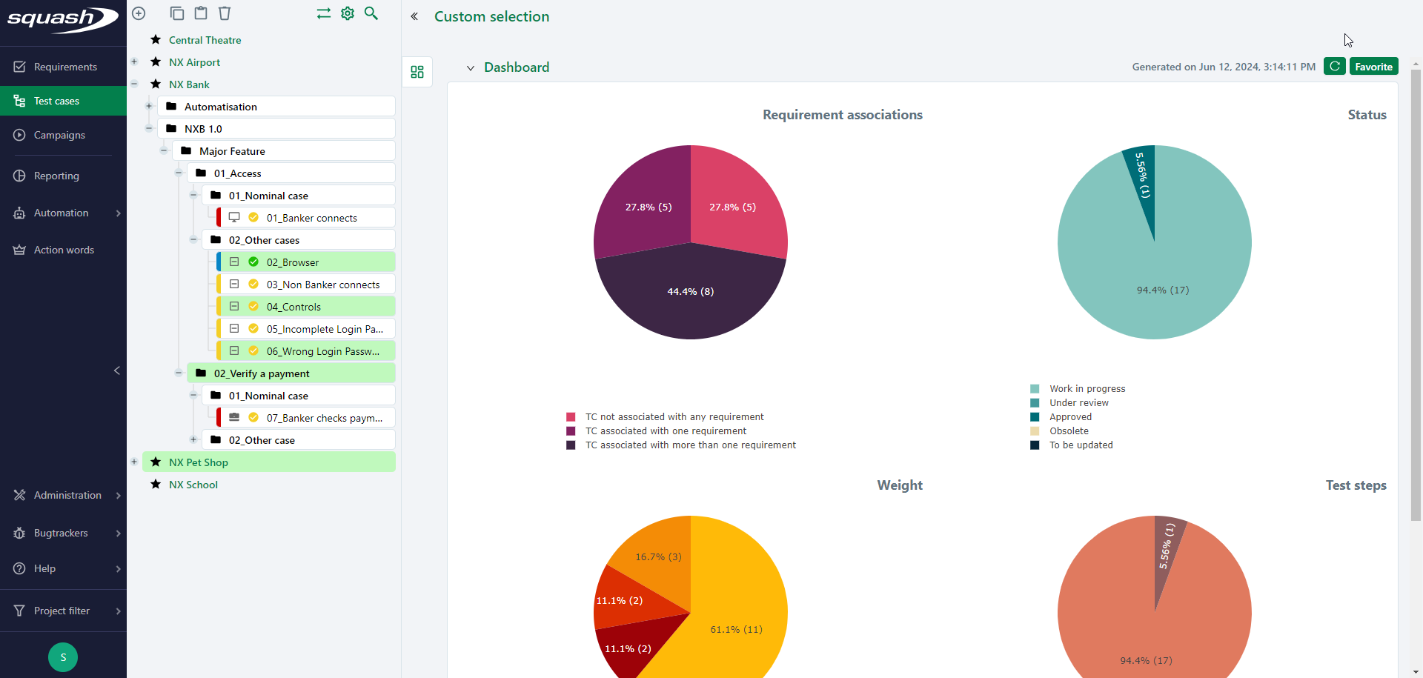Expand the Automatisation folder

(x=148, y=106)
